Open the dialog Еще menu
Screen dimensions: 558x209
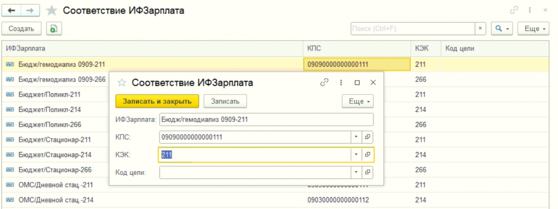tap(357, 102)
